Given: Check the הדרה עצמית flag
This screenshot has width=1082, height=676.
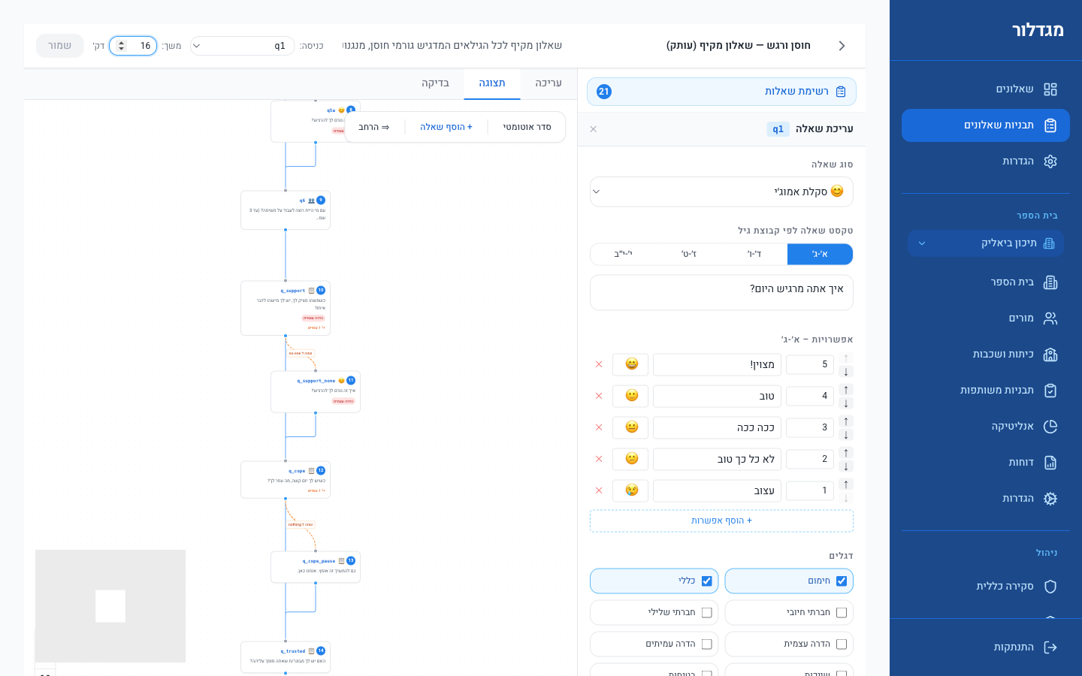Looking at the screenshot, I should click(842, 644).
